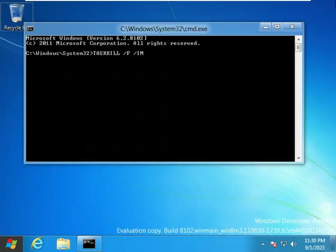Close the cmd.exe window
This screenshot has height=252, width=336.
coord(292,27)
